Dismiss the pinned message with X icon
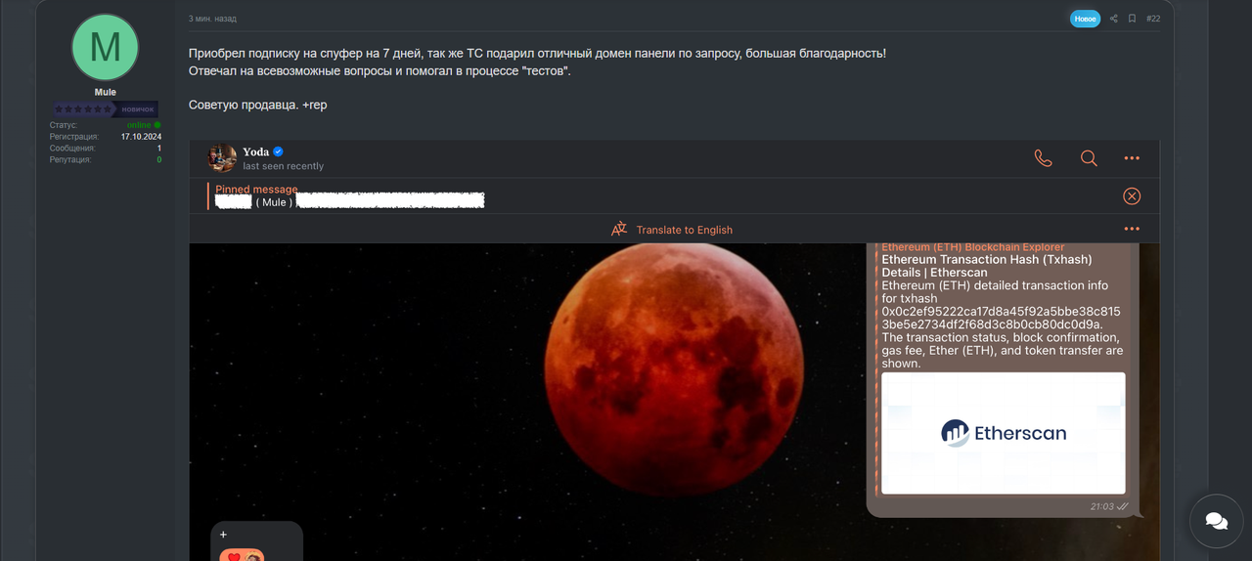 tap(1132, 196)
